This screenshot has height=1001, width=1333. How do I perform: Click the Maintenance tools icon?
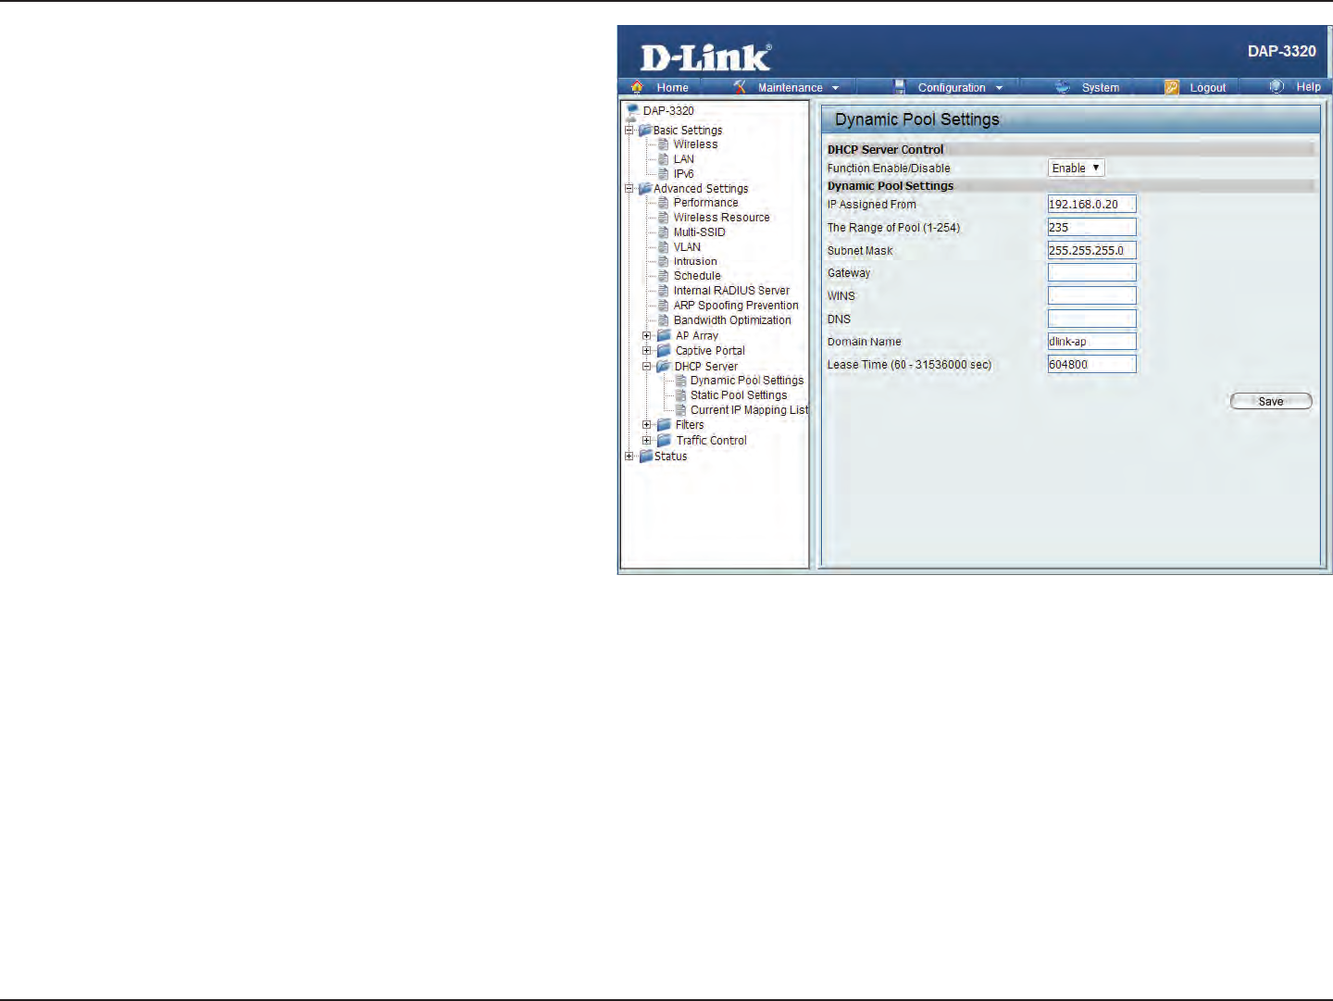pyautogui.click(x=740, y=87)
